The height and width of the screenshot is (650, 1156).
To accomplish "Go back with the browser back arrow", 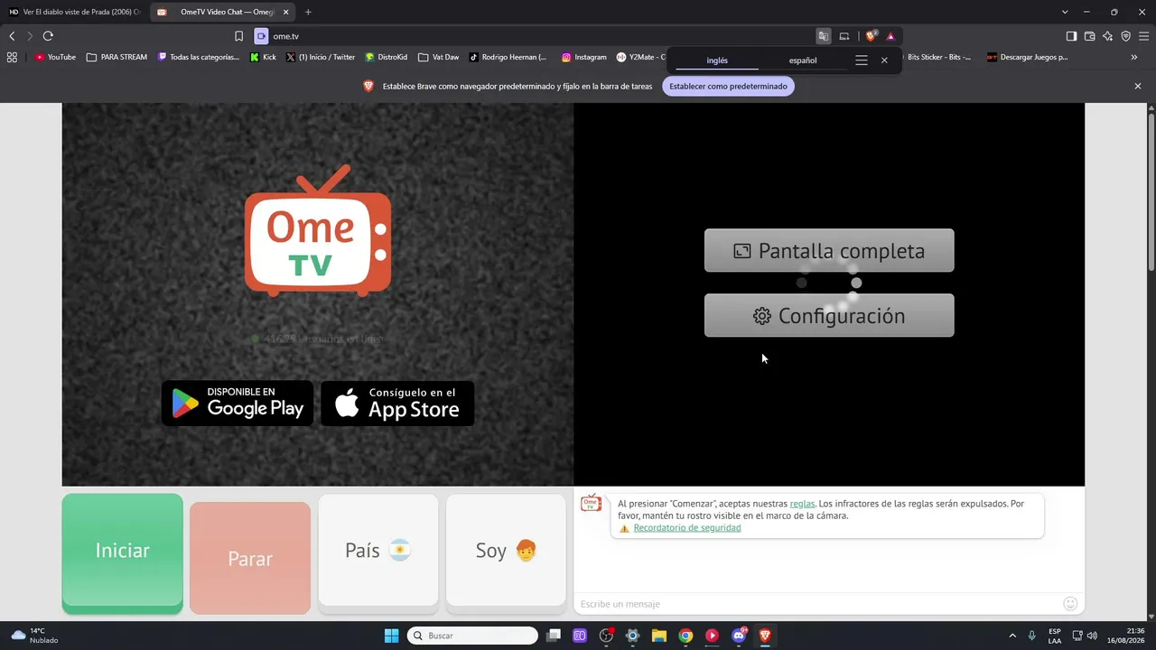I will point(12,36).
